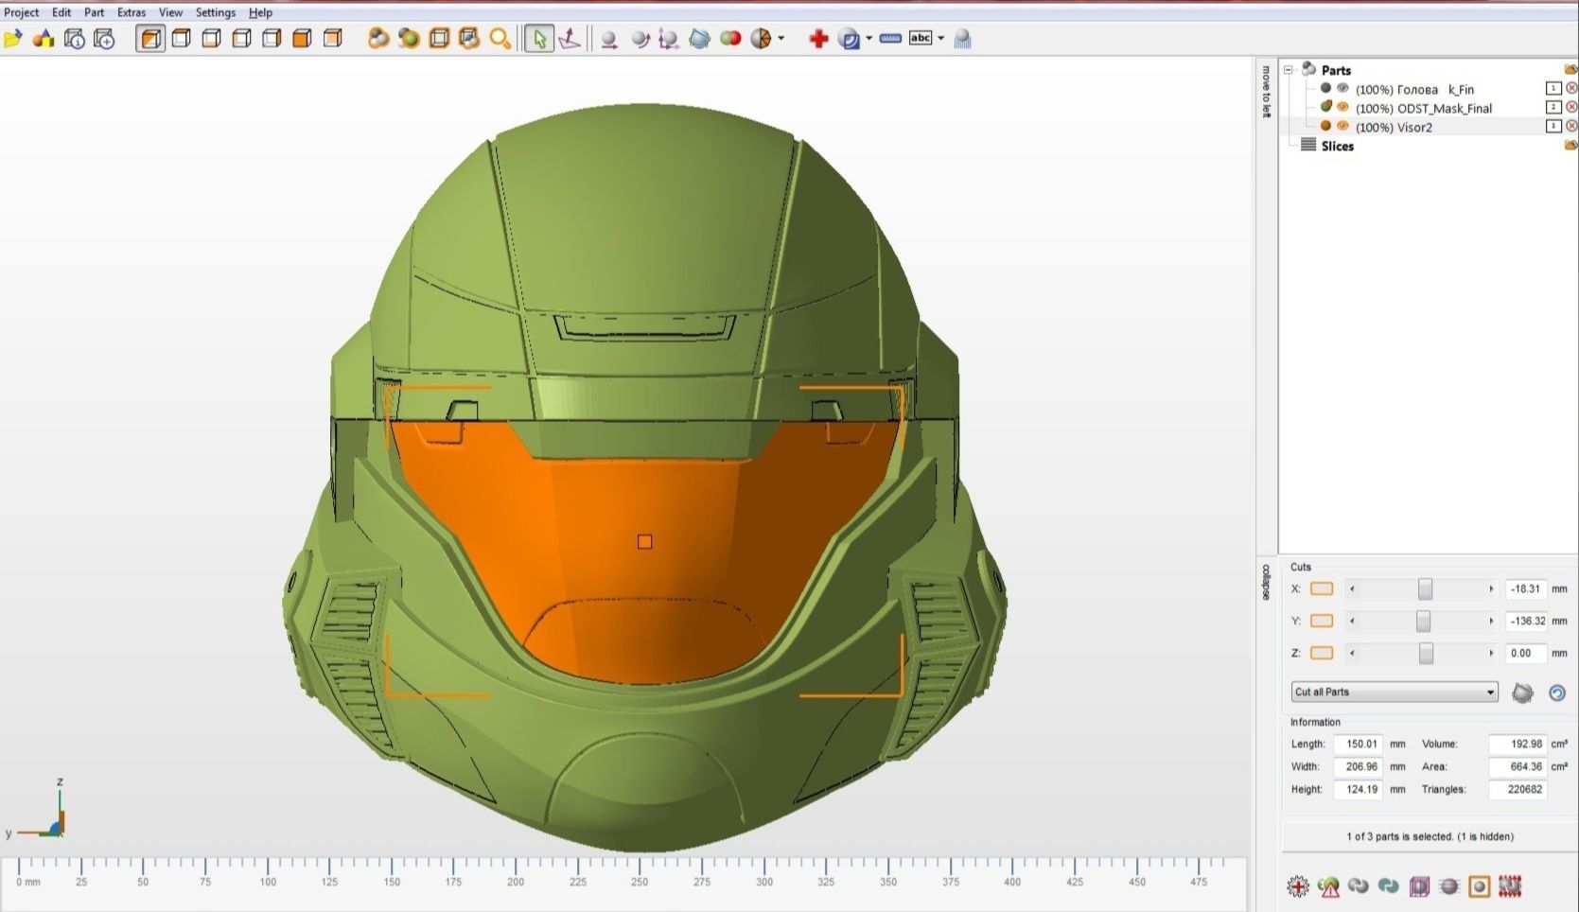
Task: Select the second view cube in the toolbar
Action: point(182,39)
